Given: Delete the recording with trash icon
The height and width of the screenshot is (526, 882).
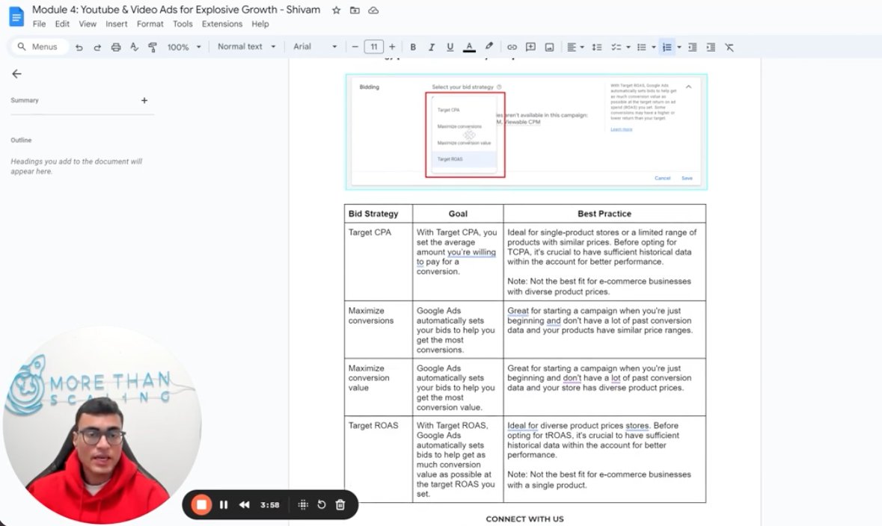Looking at the screenshot, I should (340, 504).
